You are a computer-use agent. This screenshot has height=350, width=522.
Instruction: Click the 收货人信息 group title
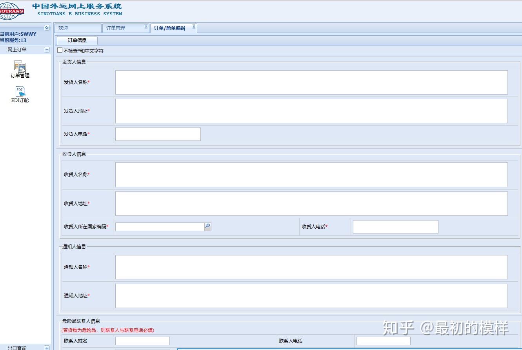click(x=74, y=154)
